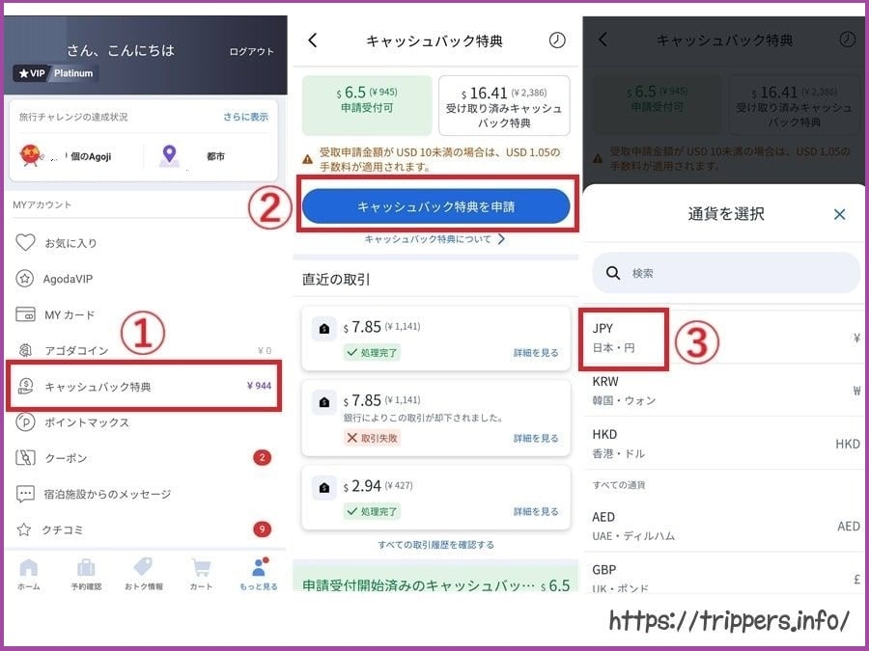Screen dimensions: 869x651
Task: Open the cashback history clock icon
Action: coord(557,40)
